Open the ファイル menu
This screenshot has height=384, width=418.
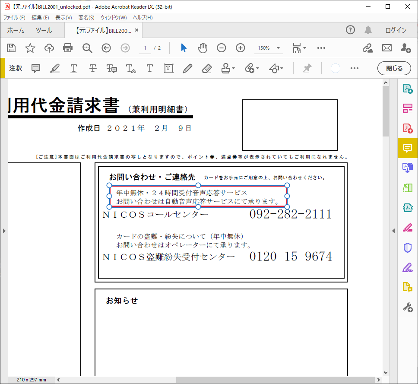pos(14,18)
